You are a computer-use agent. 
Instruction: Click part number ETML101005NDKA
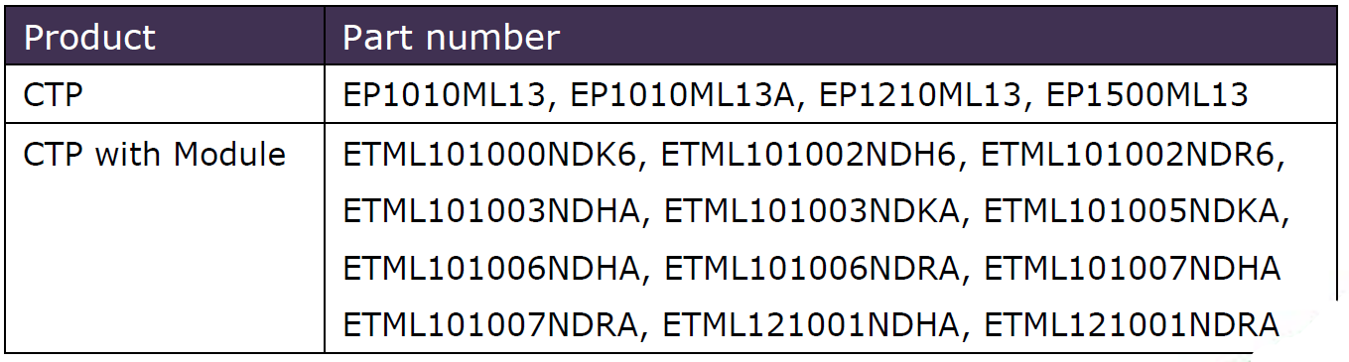point(1136,211)
